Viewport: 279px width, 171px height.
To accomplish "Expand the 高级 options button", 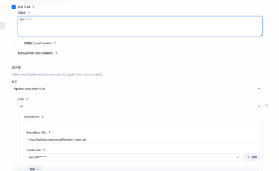I will pyautogui.click(x=34, y=169).
